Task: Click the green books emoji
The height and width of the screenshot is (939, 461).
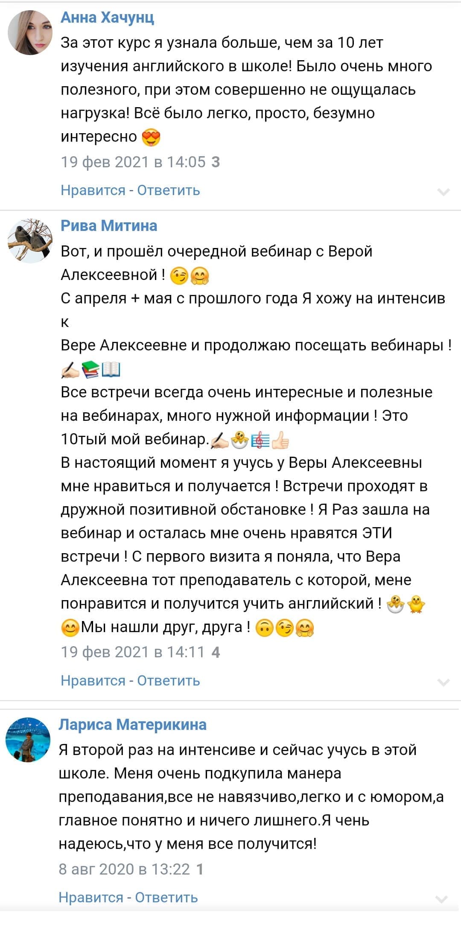Action: 90,370
